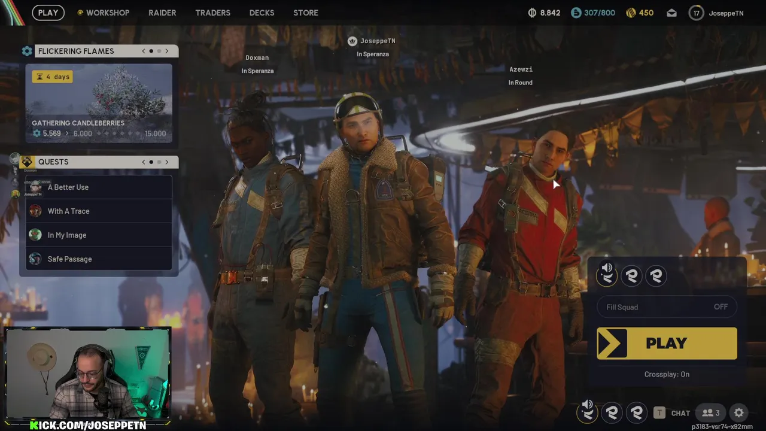Open the Gathering Candleberries event card
This screenshot has height=431, width=766.
[99, 103]
